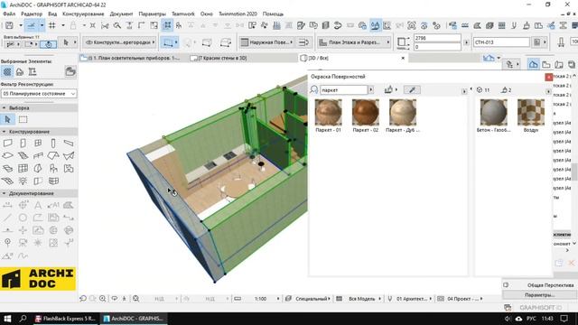Open the Конструкти...ерегородки layer dropdown

pos(120,42)
